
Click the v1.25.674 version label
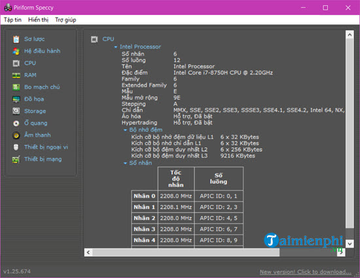pyautogui.click(x=17, y=271)
